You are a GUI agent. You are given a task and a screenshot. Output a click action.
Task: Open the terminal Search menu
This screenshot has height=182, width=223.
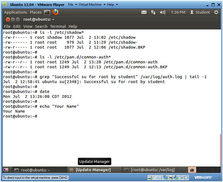pos(41,26)
